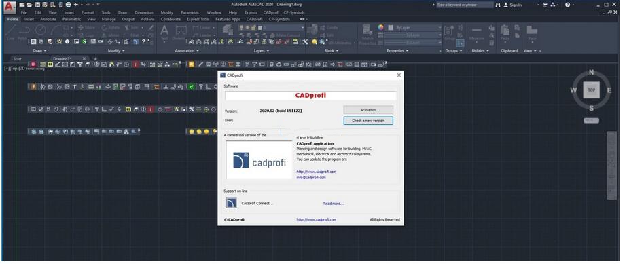
Task: Click the W compass direction on ViewCube
Action: 573,90
